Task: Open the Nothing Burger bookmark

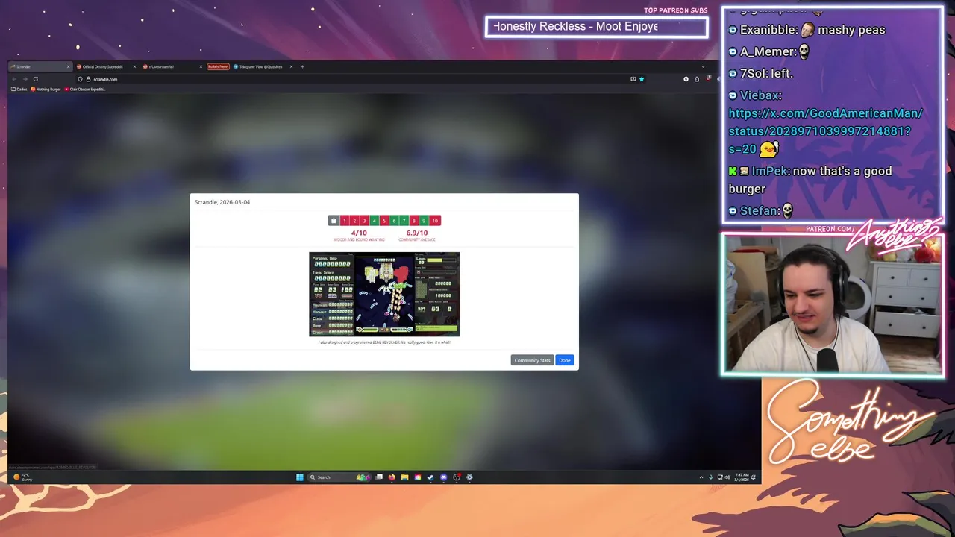Action: (x=46, y=89)
